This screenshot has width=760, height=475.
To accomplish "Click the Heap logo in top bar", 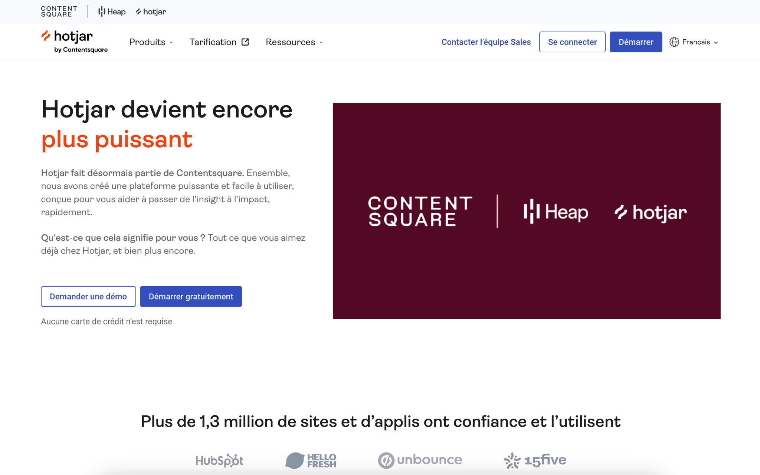I will pos(112,12).
